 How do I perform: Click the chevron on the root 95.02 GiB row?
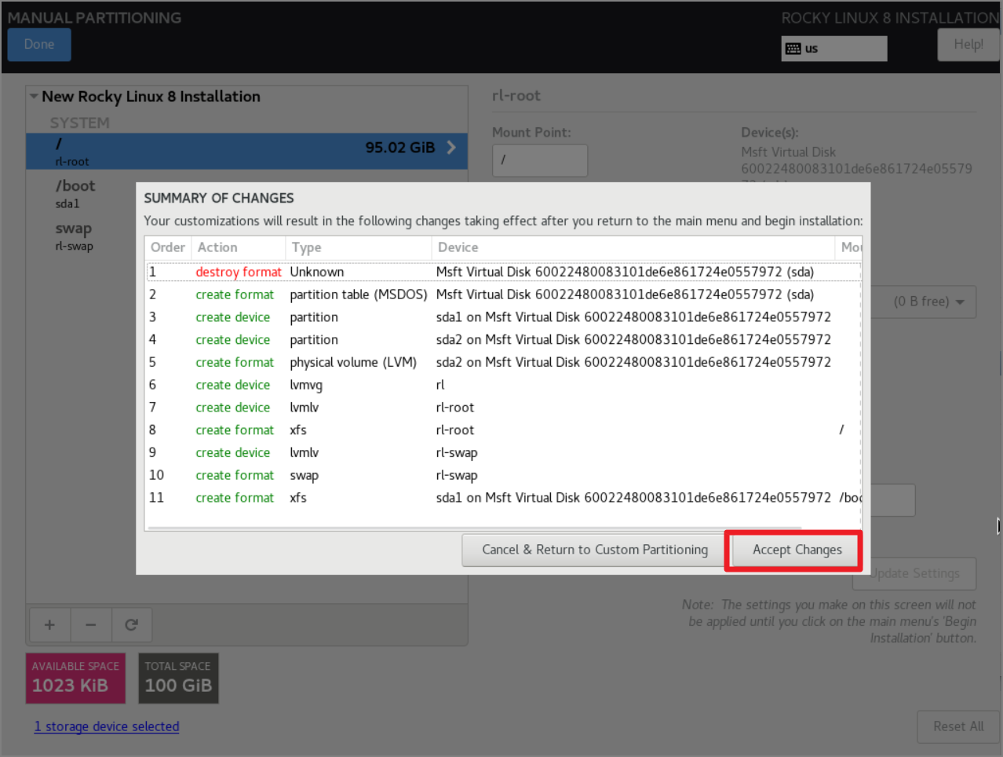tap(451, 148)
